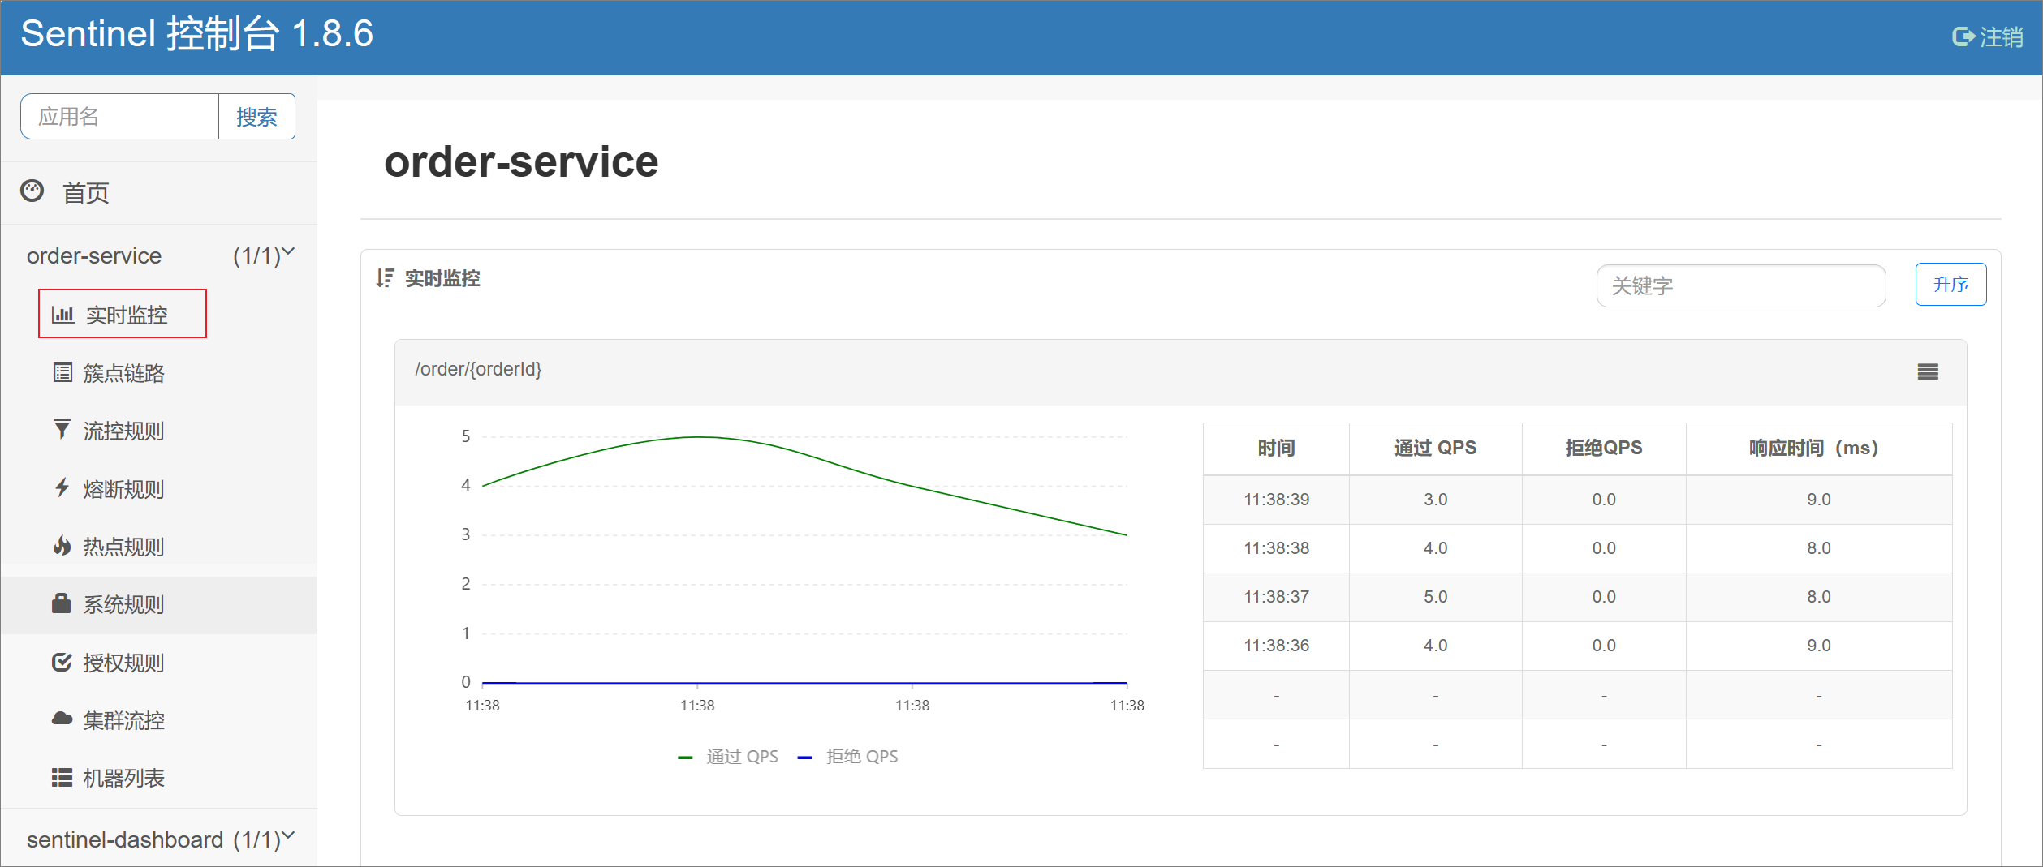
Task: Open the chart hamburger menu for /order/{orderId}
Action: 1928,371
